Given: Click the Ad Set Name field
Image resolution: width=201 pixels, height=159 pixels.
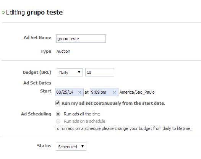Looking at the screenshot, I should [81, 39].
